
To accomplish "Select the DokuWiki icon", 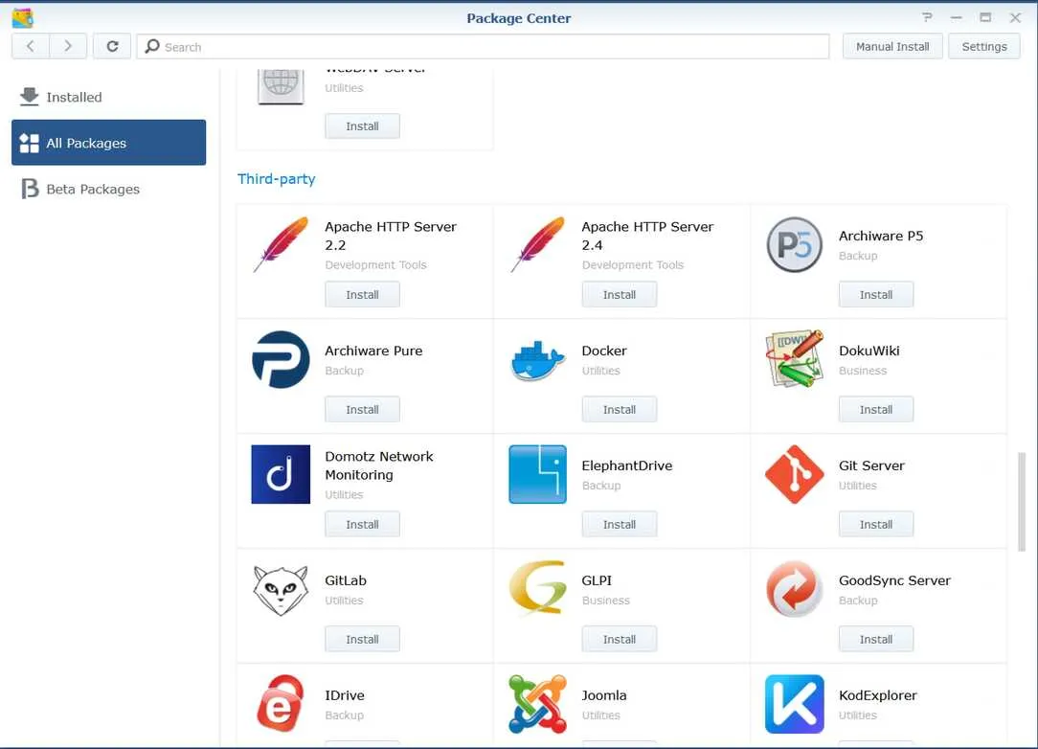I will tap(793, 359).
